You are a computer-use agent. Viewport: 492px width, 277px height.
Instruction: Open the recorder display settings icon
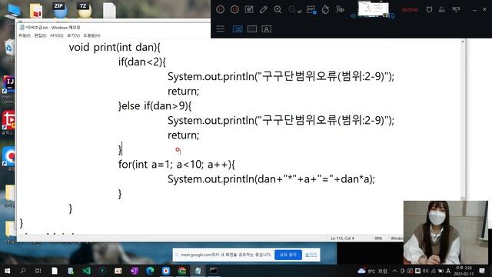pos(456,10)
